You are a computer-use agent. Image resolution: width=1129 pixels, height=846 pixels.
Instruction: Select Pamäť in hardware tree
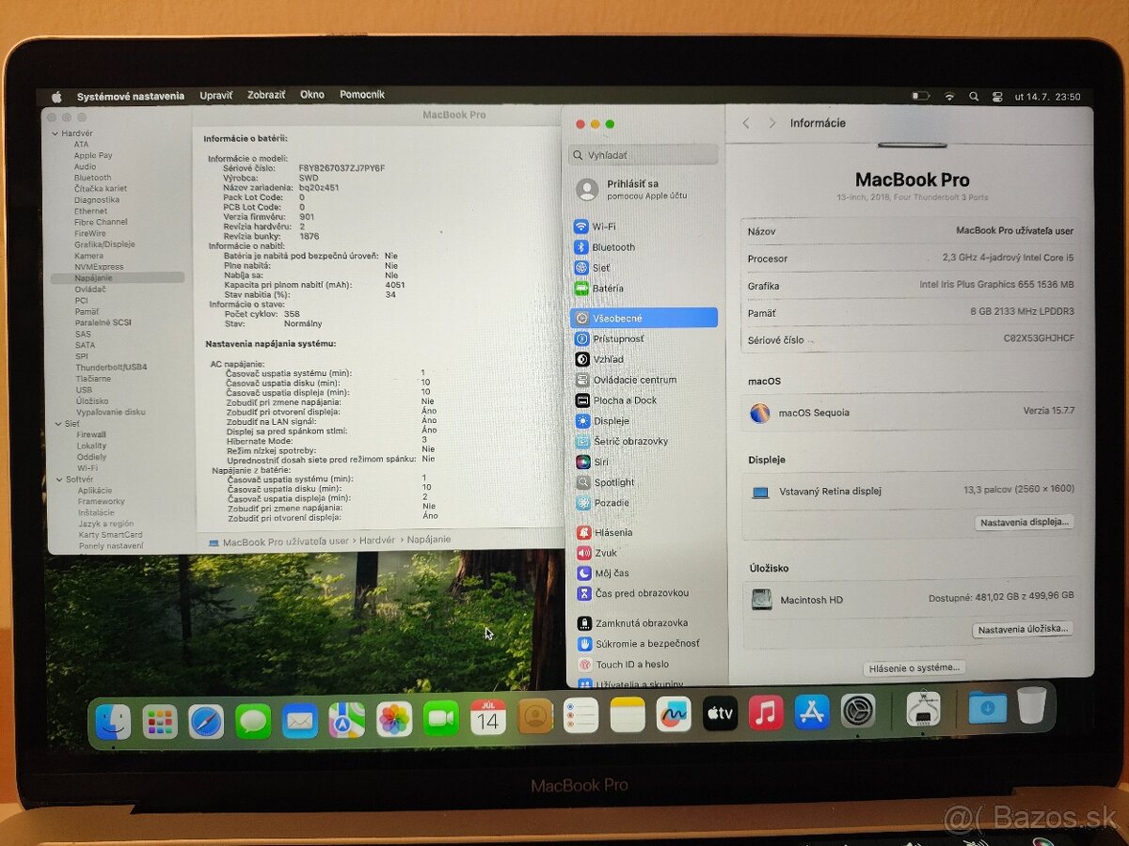point(87,312)
